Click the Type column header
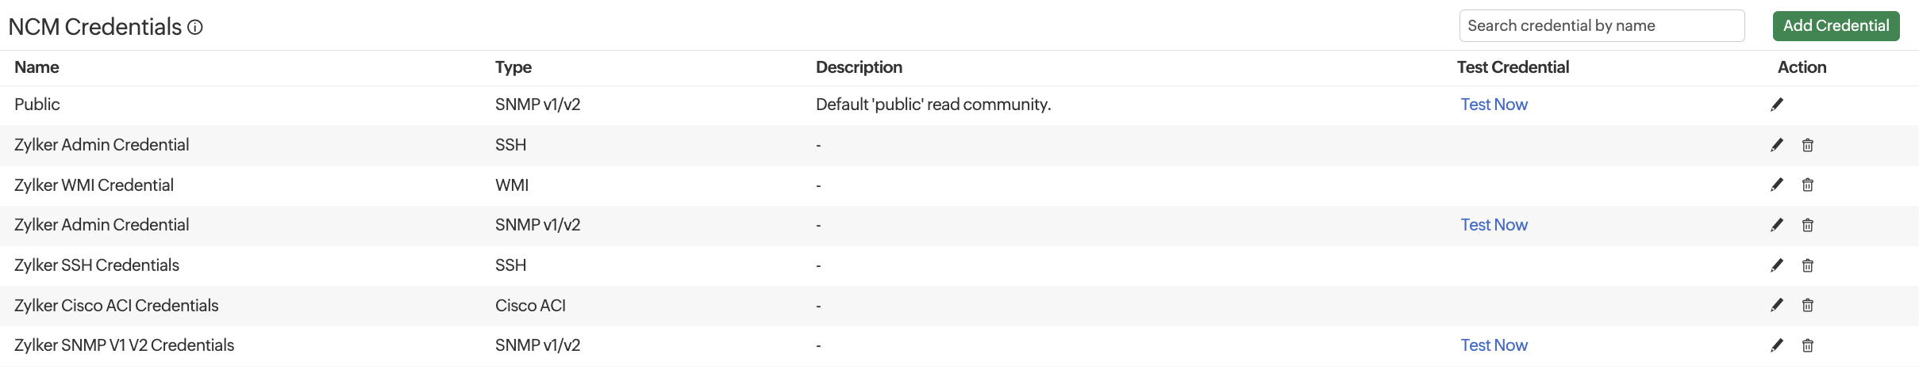 (x=513, y=67)
